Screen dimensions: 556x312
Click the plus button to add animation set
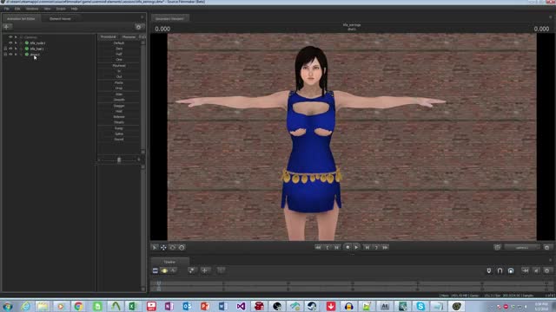click(x=7, y=27)
